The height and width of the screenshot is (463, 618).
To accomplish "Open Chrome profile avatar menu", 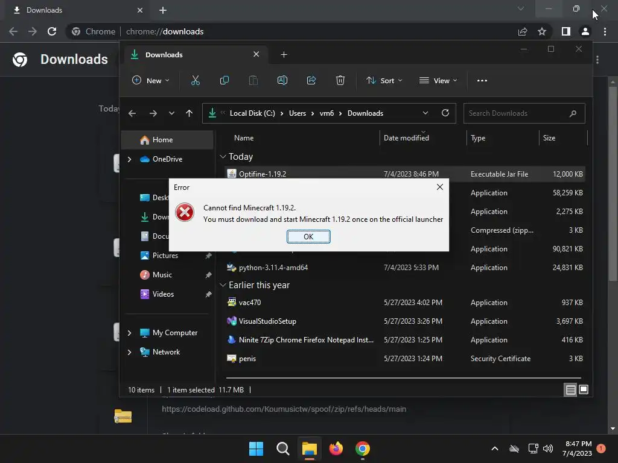I will [585, 31].
